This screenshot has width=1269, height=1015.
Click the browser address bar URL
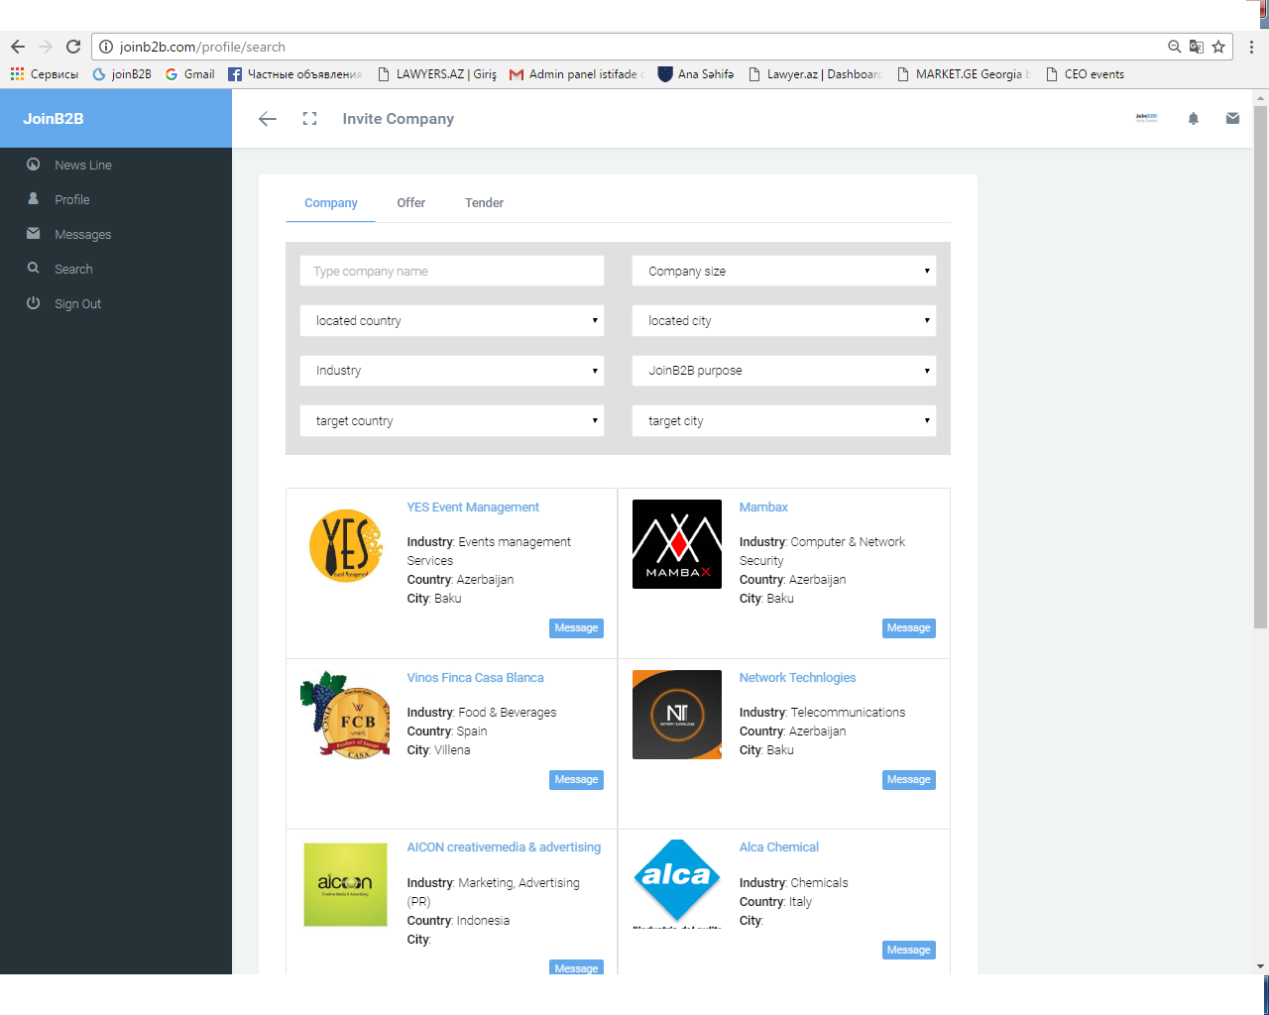(202, 47)
